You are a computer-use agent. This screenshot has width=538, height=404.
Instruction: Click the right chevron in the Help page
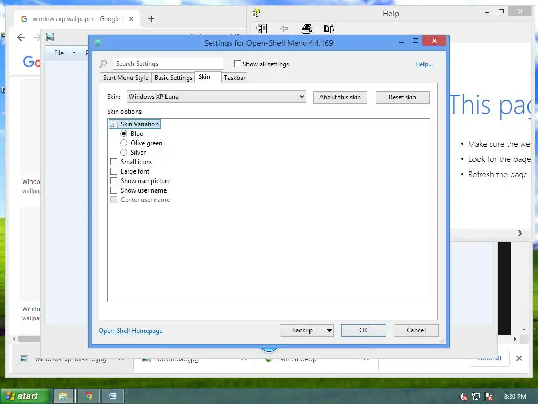520,233
